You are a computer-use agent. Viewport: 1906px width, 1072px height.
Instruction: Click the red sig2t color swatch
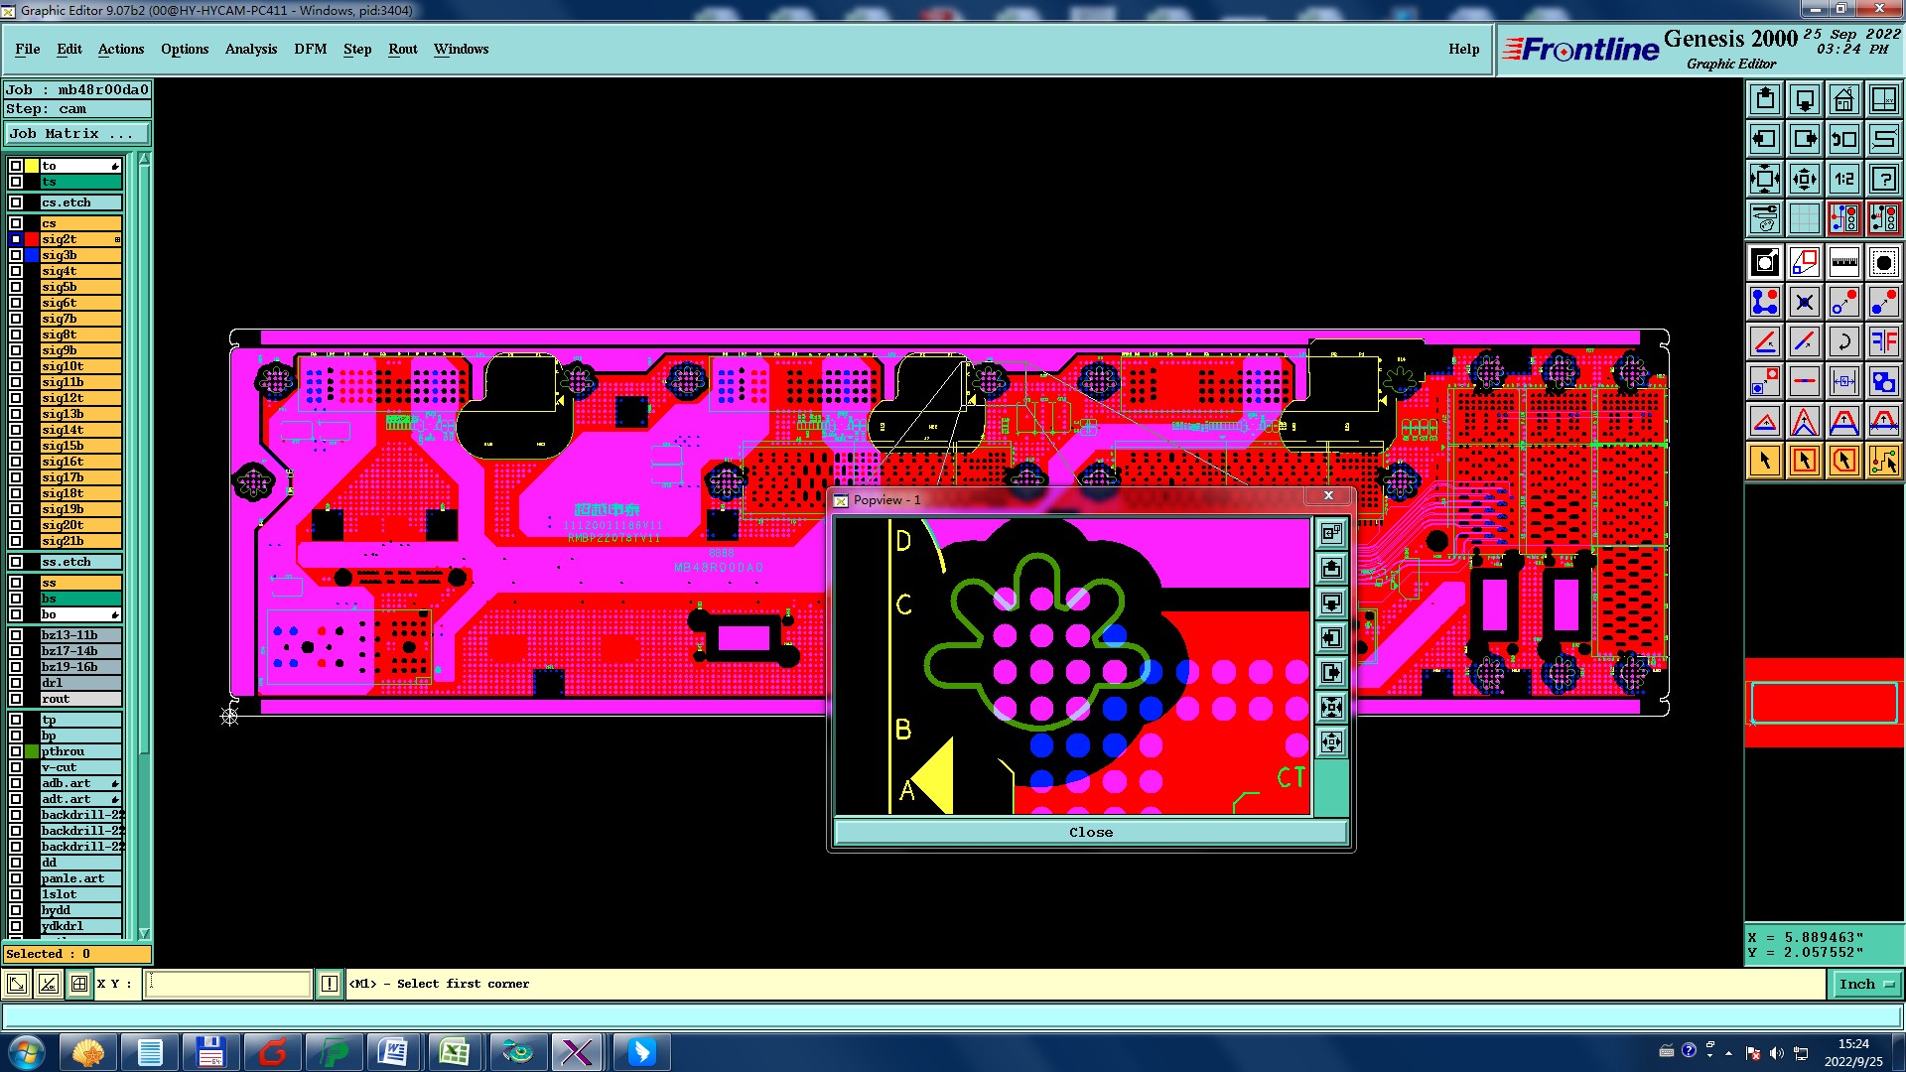point(32,239)
